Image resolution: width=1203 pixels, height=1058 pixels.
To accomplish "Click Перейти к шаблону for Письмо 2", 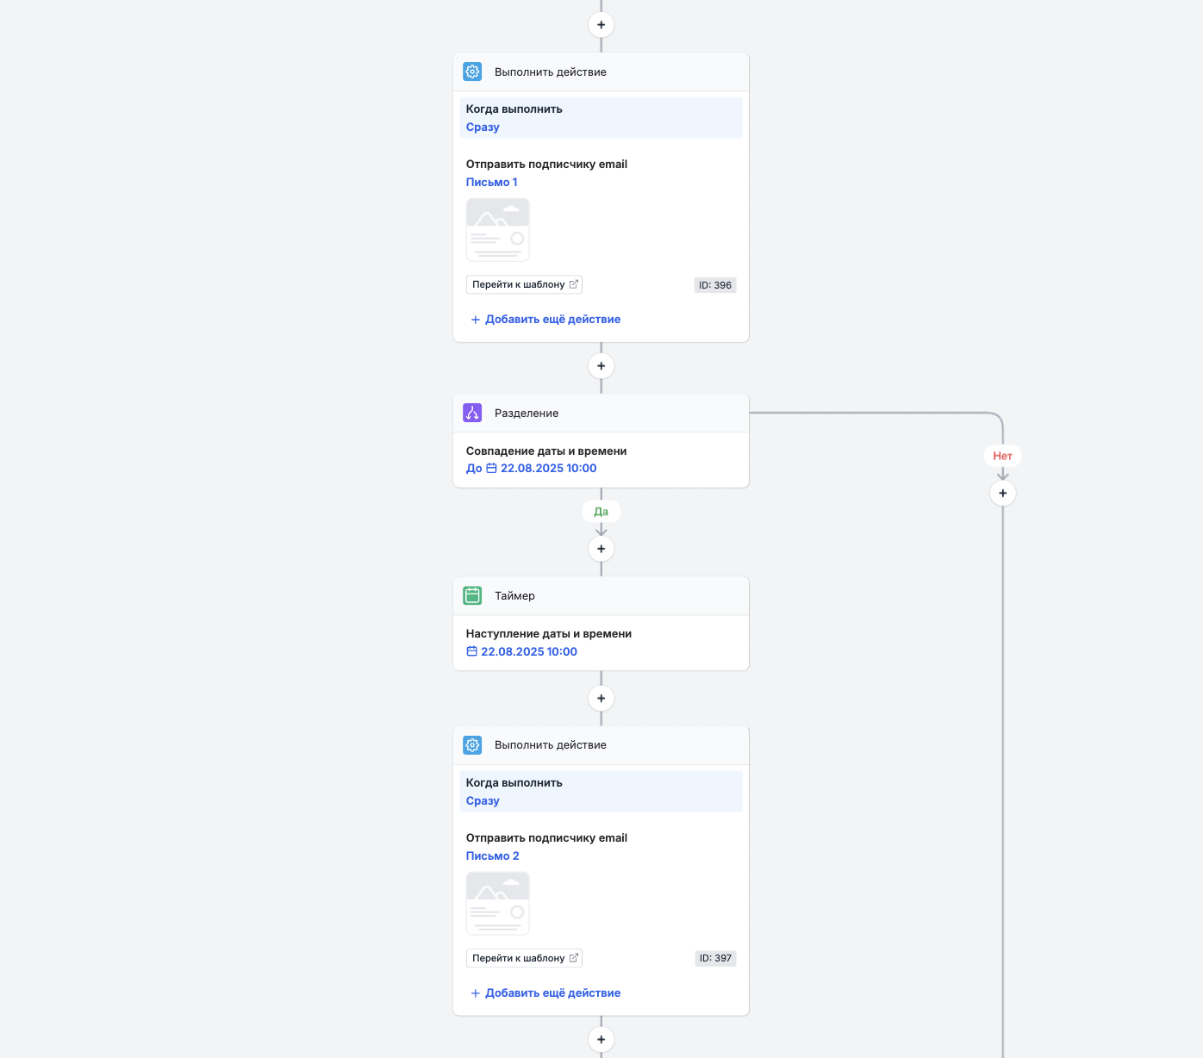I will (524, 958).
